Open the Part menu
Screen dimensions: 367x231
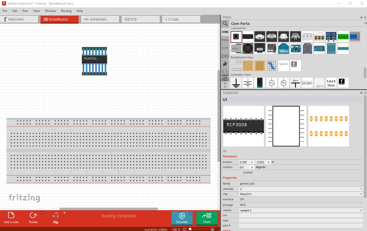(25, 11)
